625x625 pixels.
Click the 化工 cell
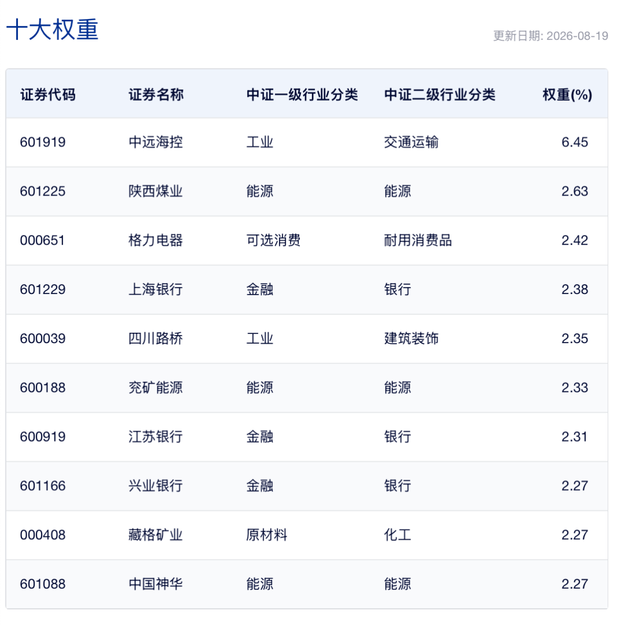[x=398, y=535]
